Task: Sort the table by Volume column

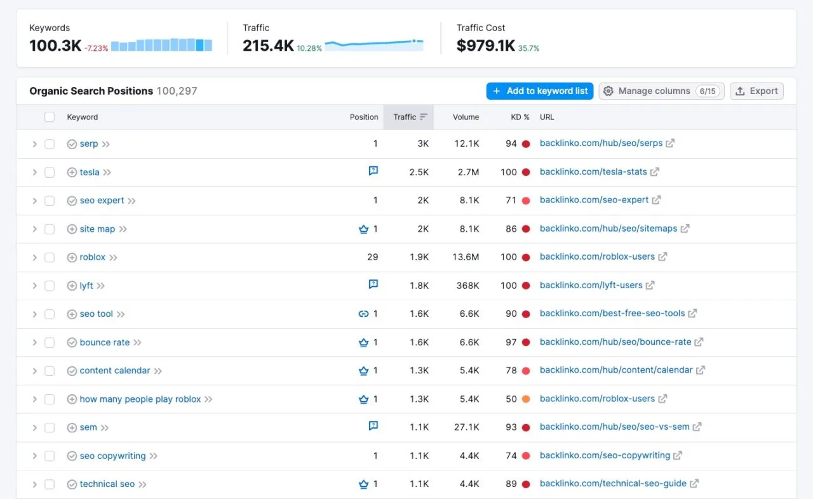Action: [x=466, y=117]
